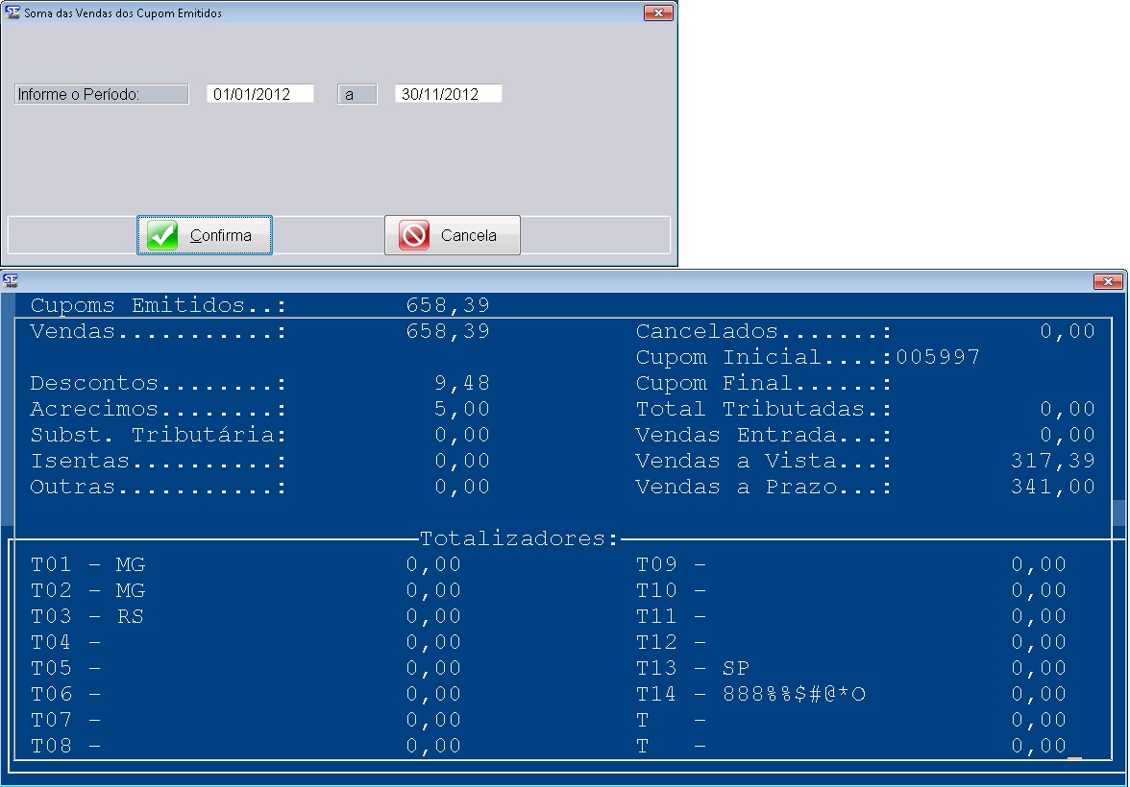Click the Cupom Inicial number 005997
This screenshot has height=787, width=1130.
click(x=938, y=358)
